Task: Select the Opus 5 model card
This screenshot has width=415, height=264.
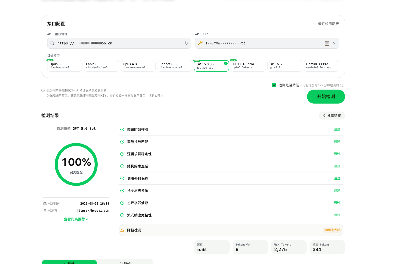Action: click(x=65, y=66)
